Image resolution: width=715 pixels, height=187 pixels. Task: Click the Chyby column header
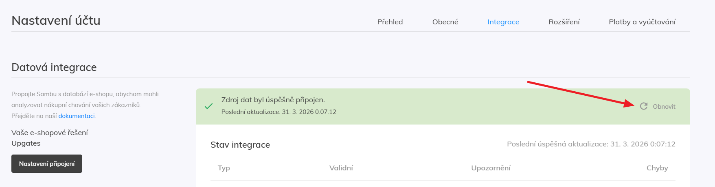pos(657,168)
